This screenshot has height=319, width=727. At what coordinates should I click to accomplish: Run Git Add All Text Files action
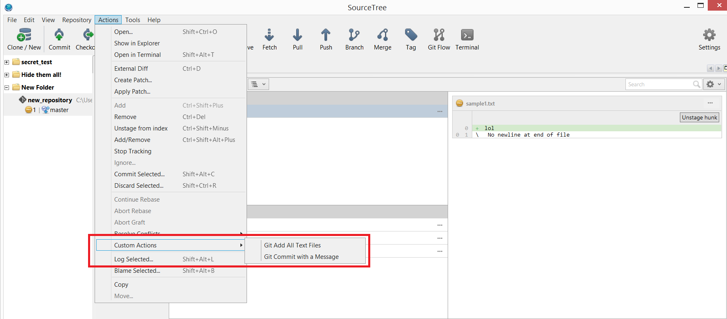(x=305, y=245)
